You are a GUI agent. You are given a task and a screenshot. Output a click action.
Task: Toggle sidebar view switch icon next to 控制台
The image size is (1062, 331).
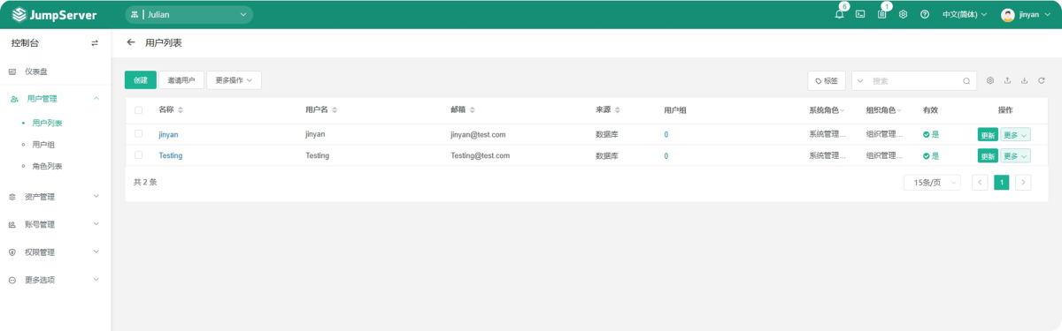click(x=95, y=43)
